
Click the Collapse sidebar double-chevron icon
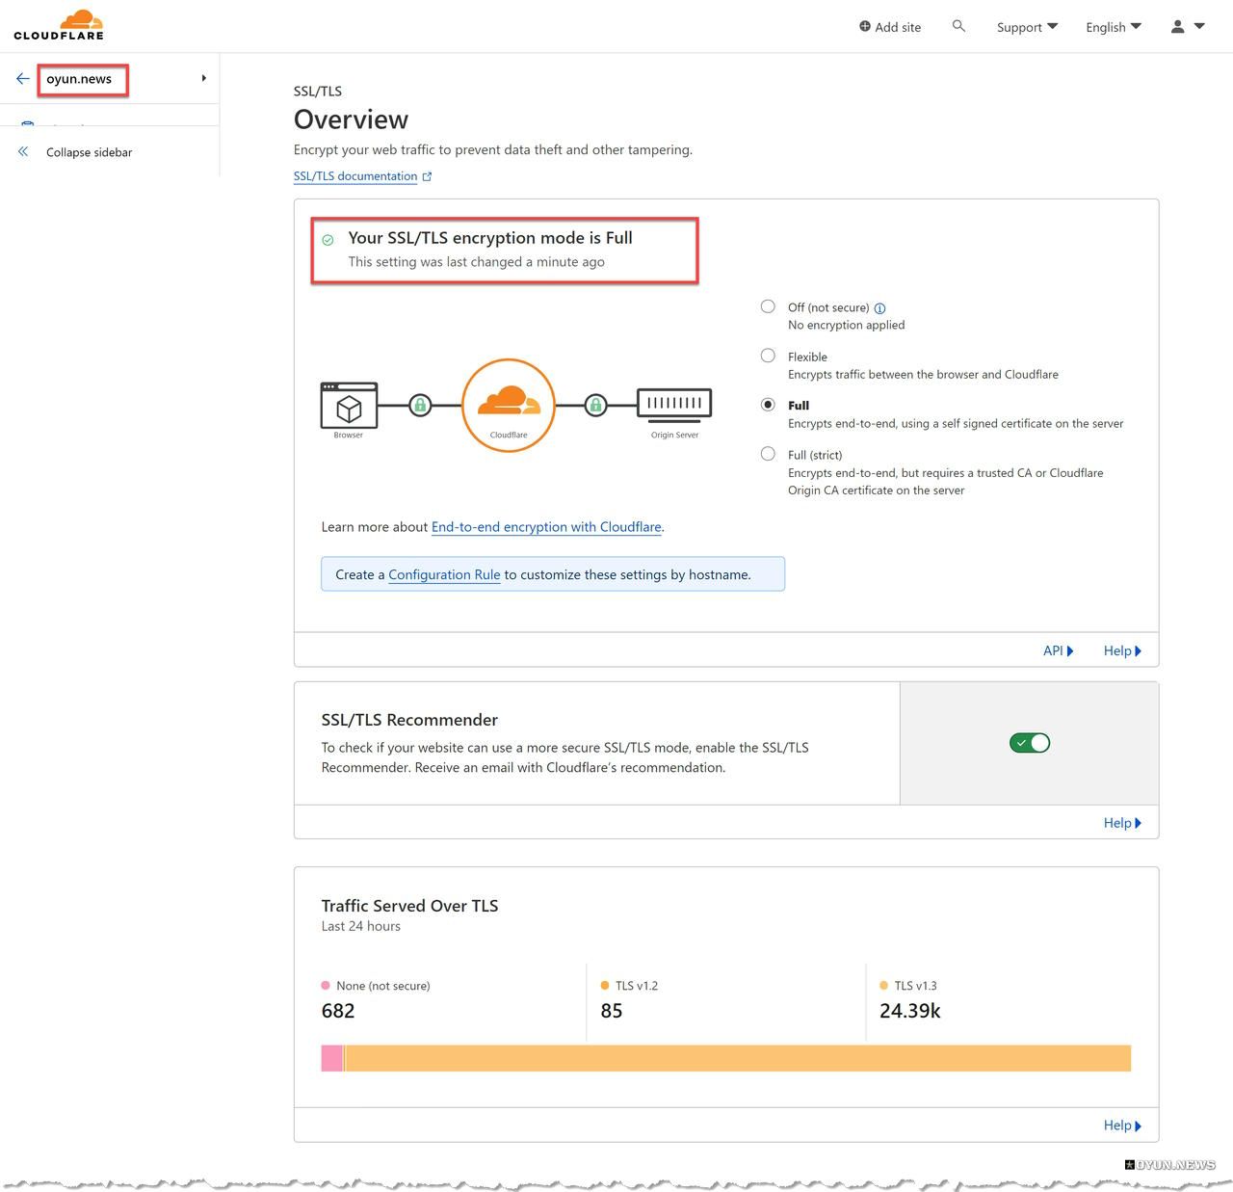click(x=23, y=151)
